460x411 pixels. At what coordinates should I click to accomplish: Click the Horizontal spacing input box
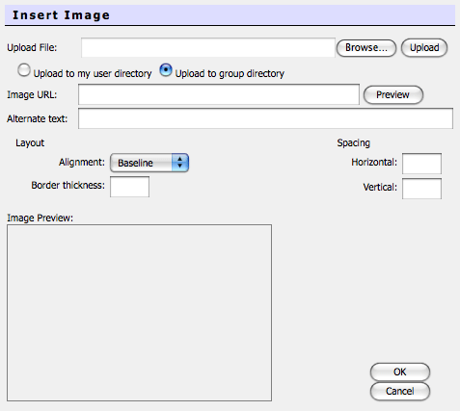421,164
